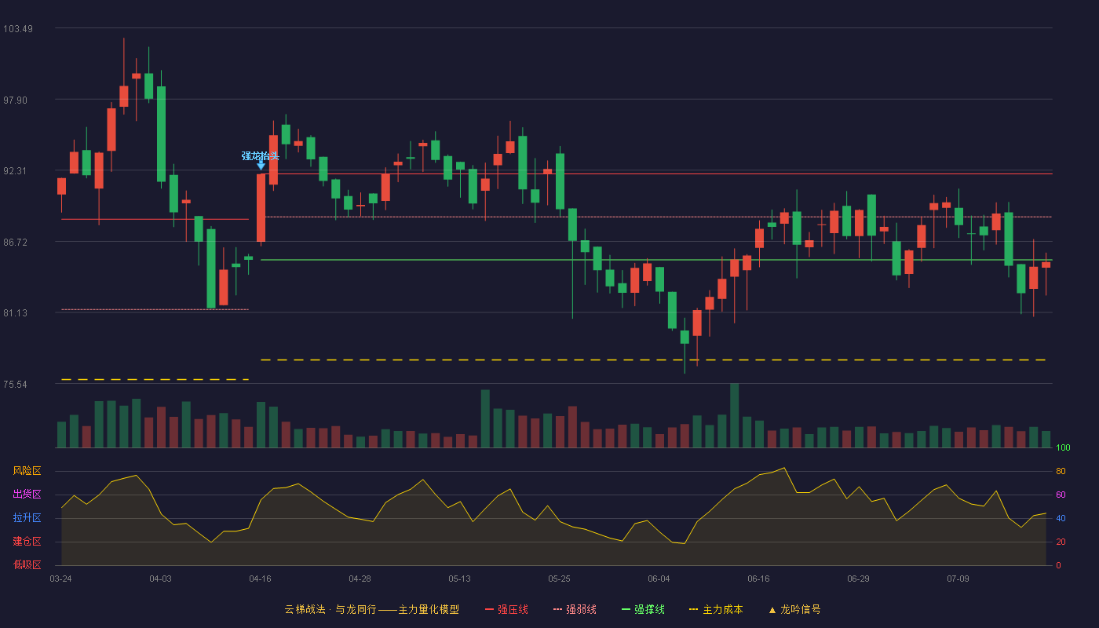Click the 103.49 price axis label
Screen dimensions: 1099x628
point(18,29)
